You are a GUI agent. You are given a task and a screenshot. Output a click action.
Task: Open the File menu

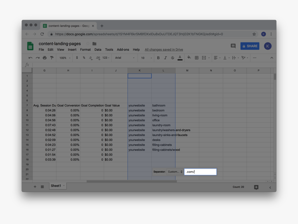tap(41, 50)
